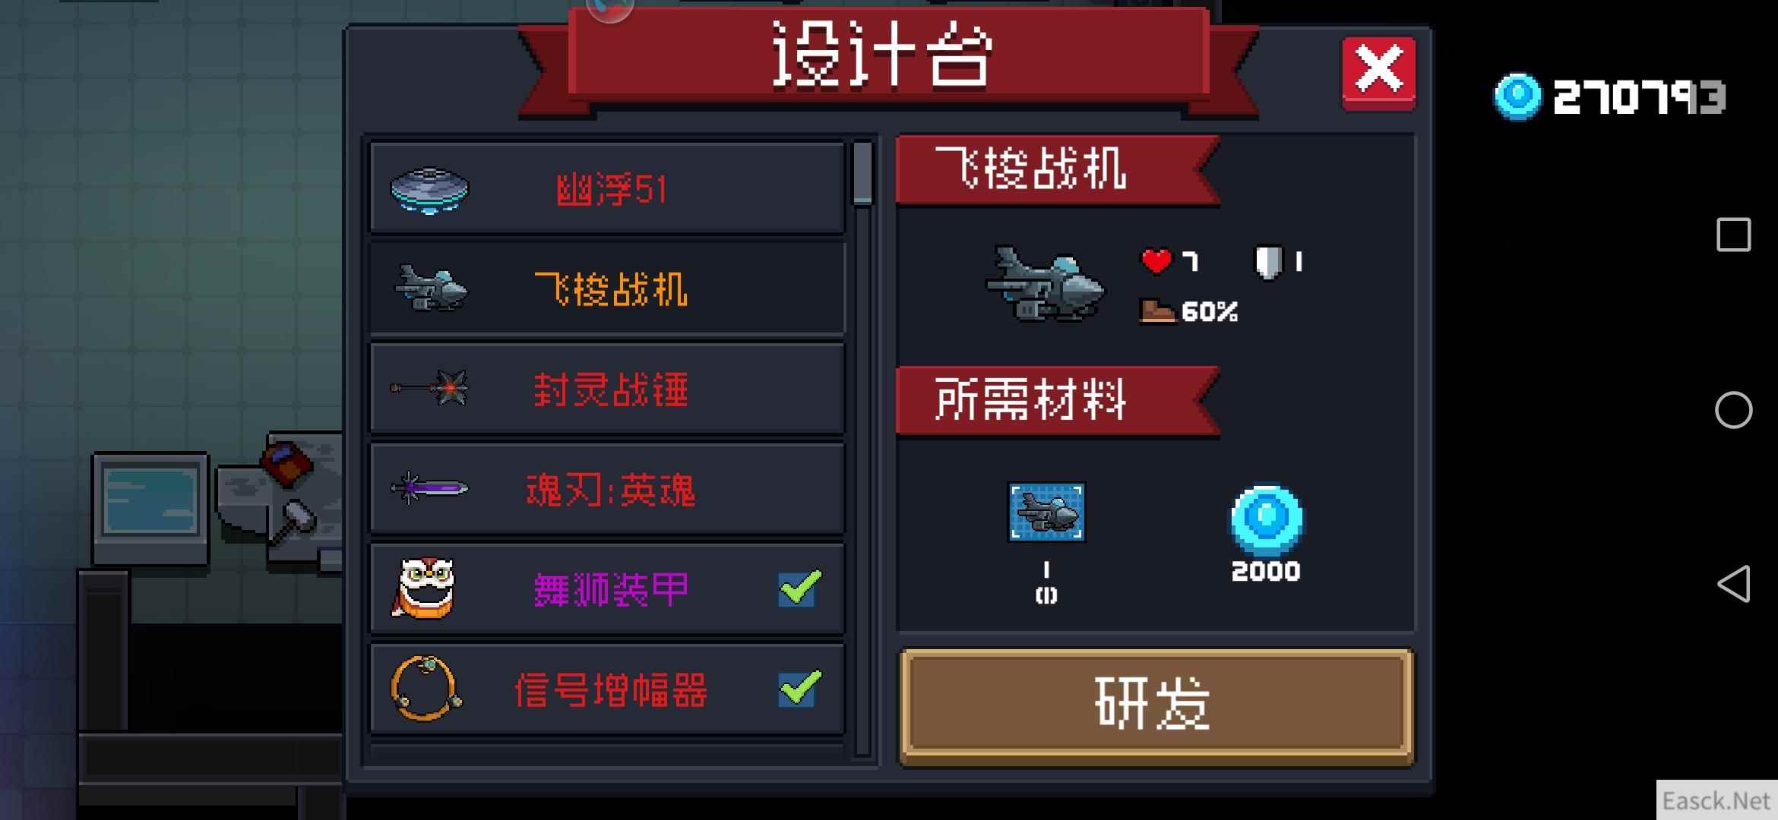Tap the jet blueprint material icon
This screenshot has height=820, width=1778.
click(1046, 512)
